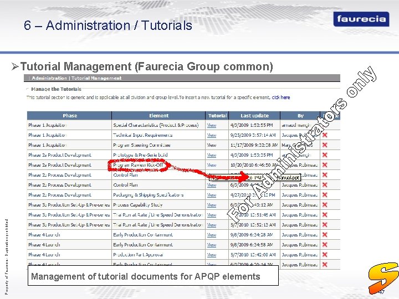The image size is (399, 299).
Task: Select date '5/7/2010 10:42:09 AM'
Action: [x=253, y=255]
